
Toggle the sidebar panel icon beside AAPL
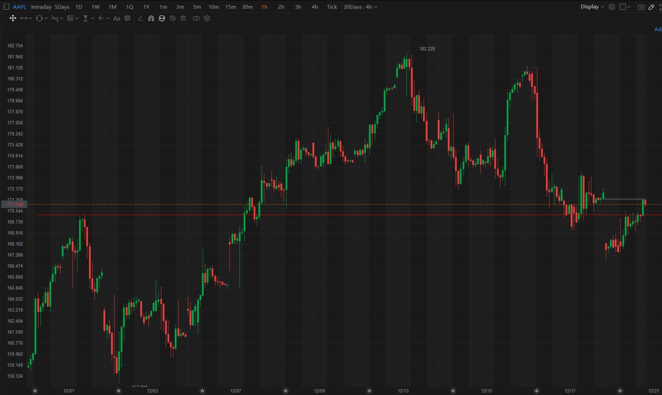click(x=6, y=7)
